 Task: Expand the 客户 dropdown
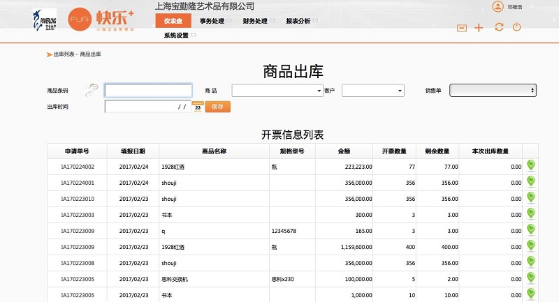372,91
